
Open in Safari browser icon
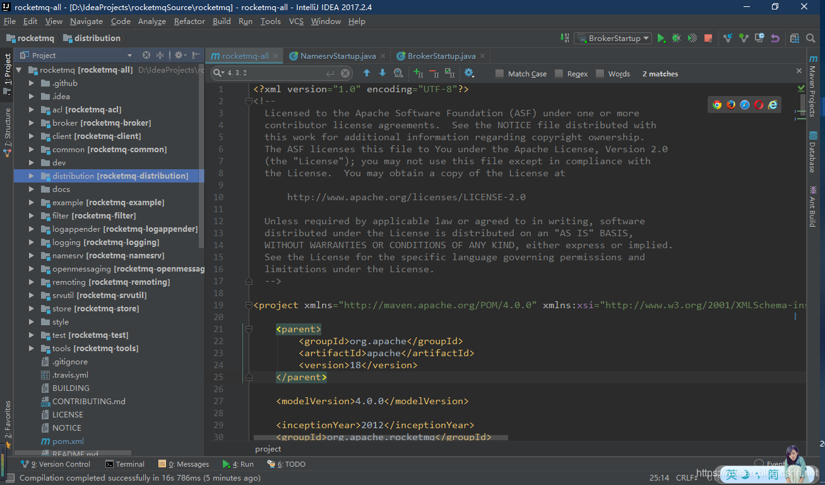[745, 105]
